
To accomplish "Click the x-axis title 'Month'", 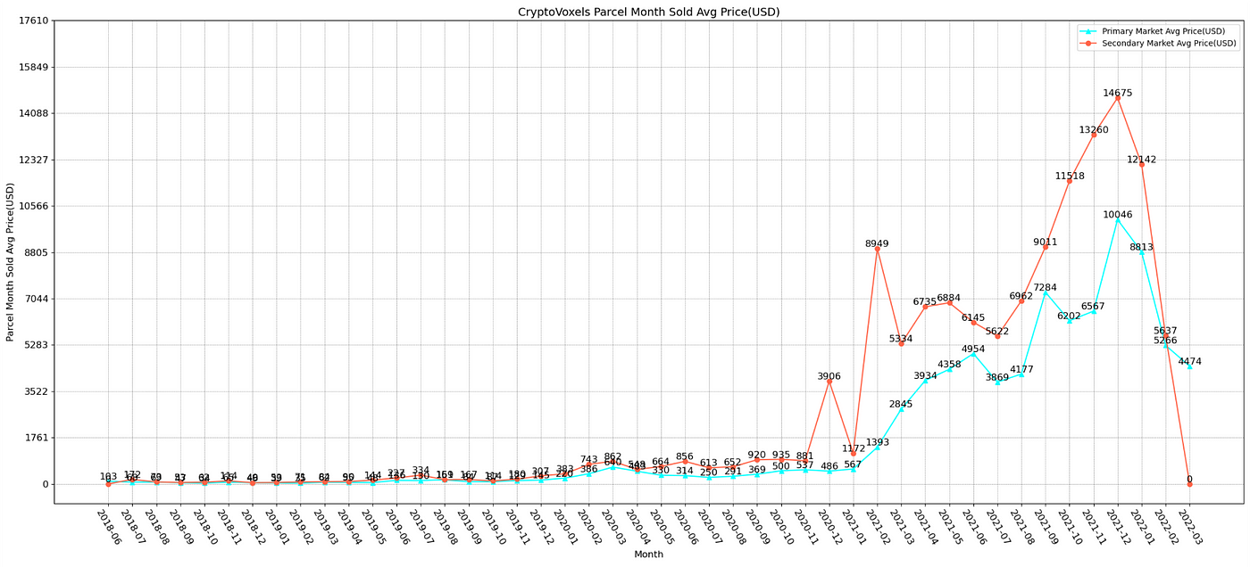I will (648, 555).
